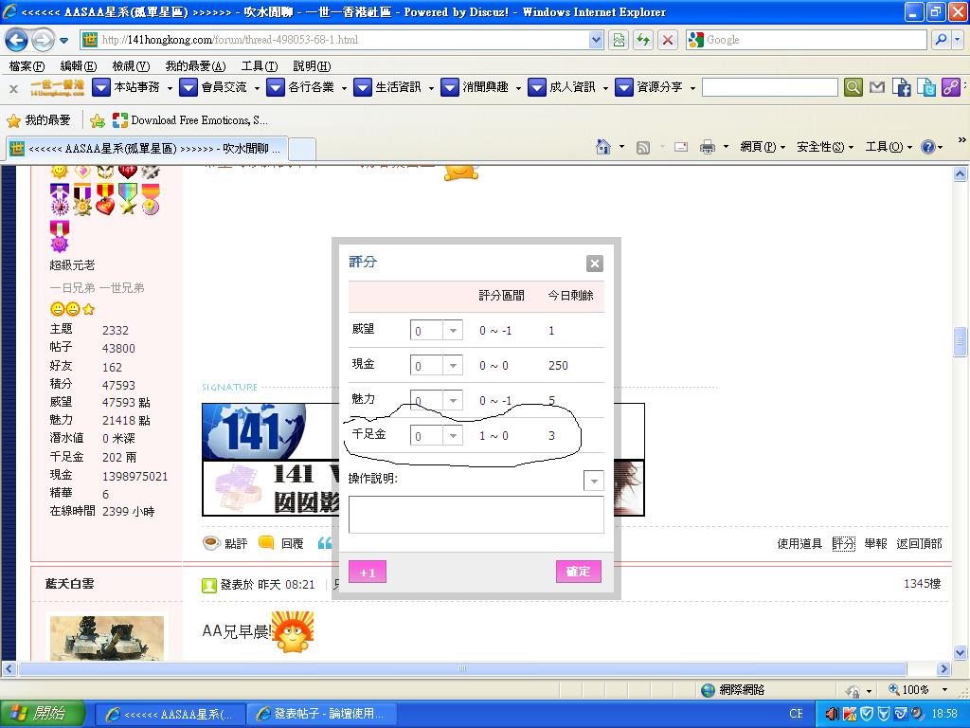
Task: Open the 威望 score dropdown
Action: pos(453,331)
